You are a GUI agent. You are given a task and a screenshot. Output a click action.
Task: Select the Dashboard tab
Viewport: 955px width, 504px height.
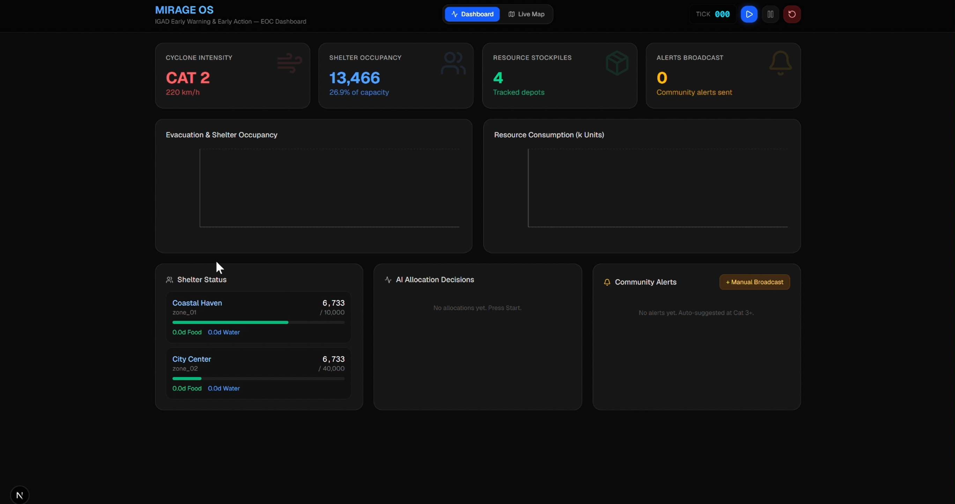click(472, 14)
